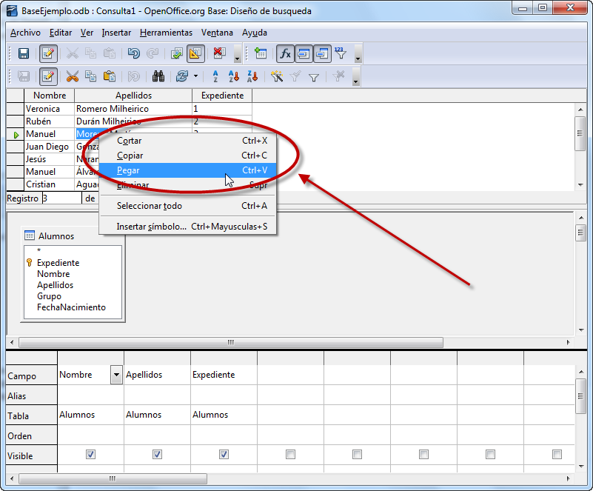Sort ascending with the A-to-Z arrow icon
Viewport: 593px width, 491px height.
[234, 77]
